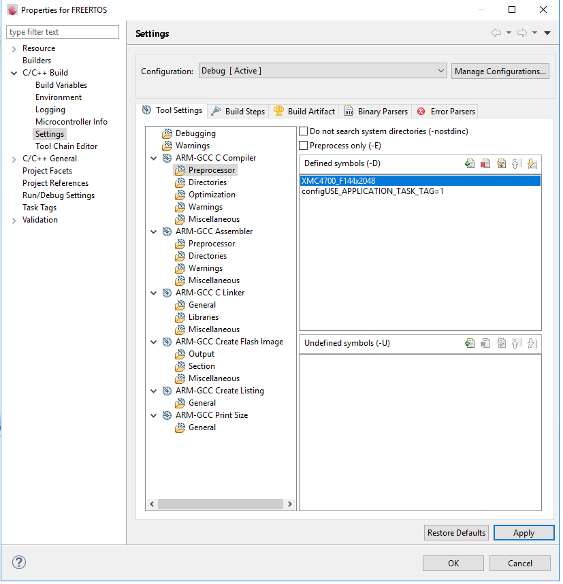Delete the selected defined symbol
The image size is (563, 584).
(x=485, y=163)
